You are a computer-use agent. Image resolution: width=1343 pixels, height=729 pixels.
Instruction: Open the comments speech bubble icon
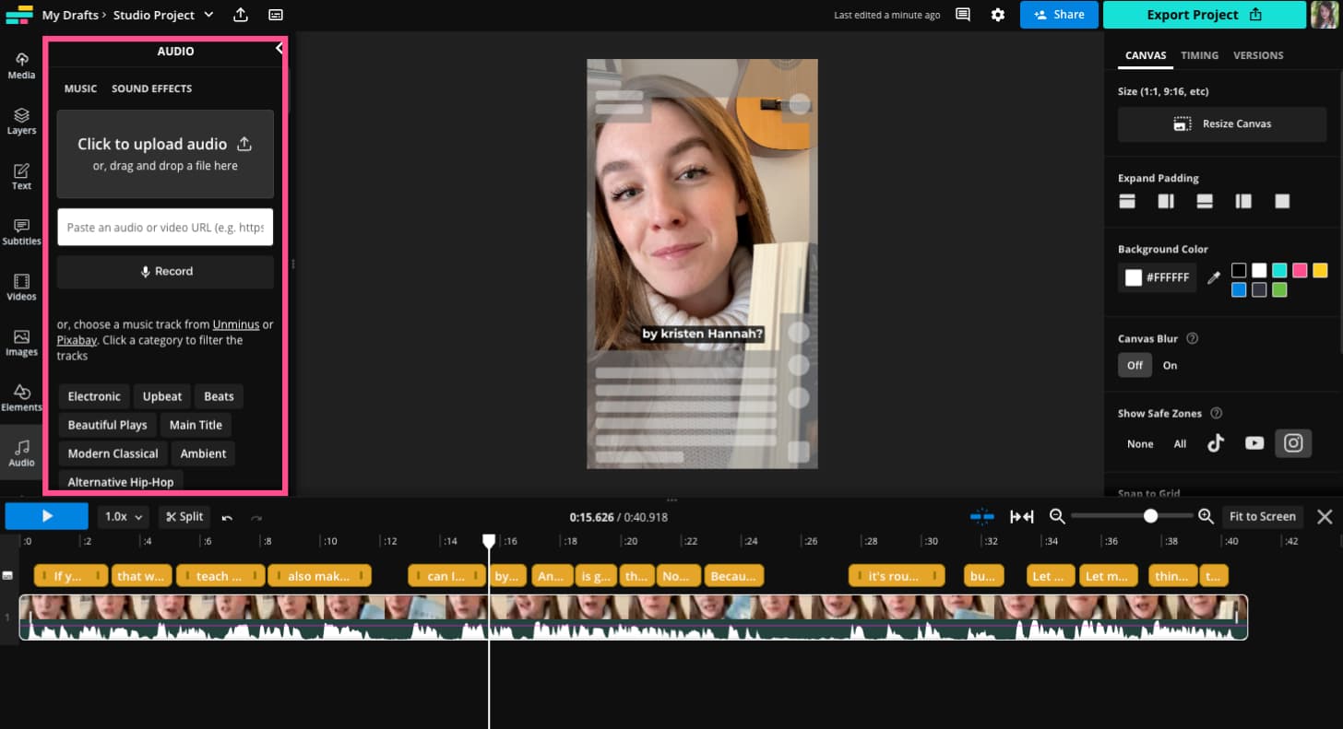coord(963,15)
